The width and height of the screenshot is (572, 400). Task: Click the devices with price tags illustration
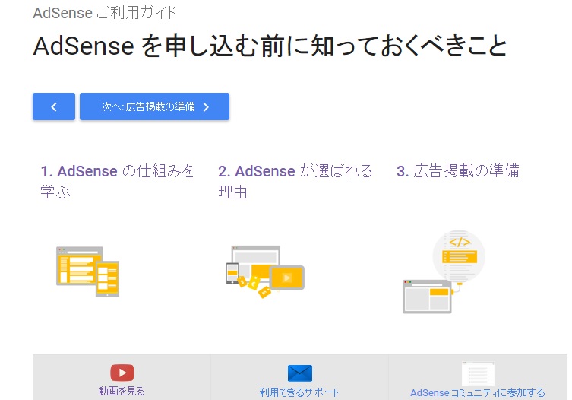coord(265,271)
